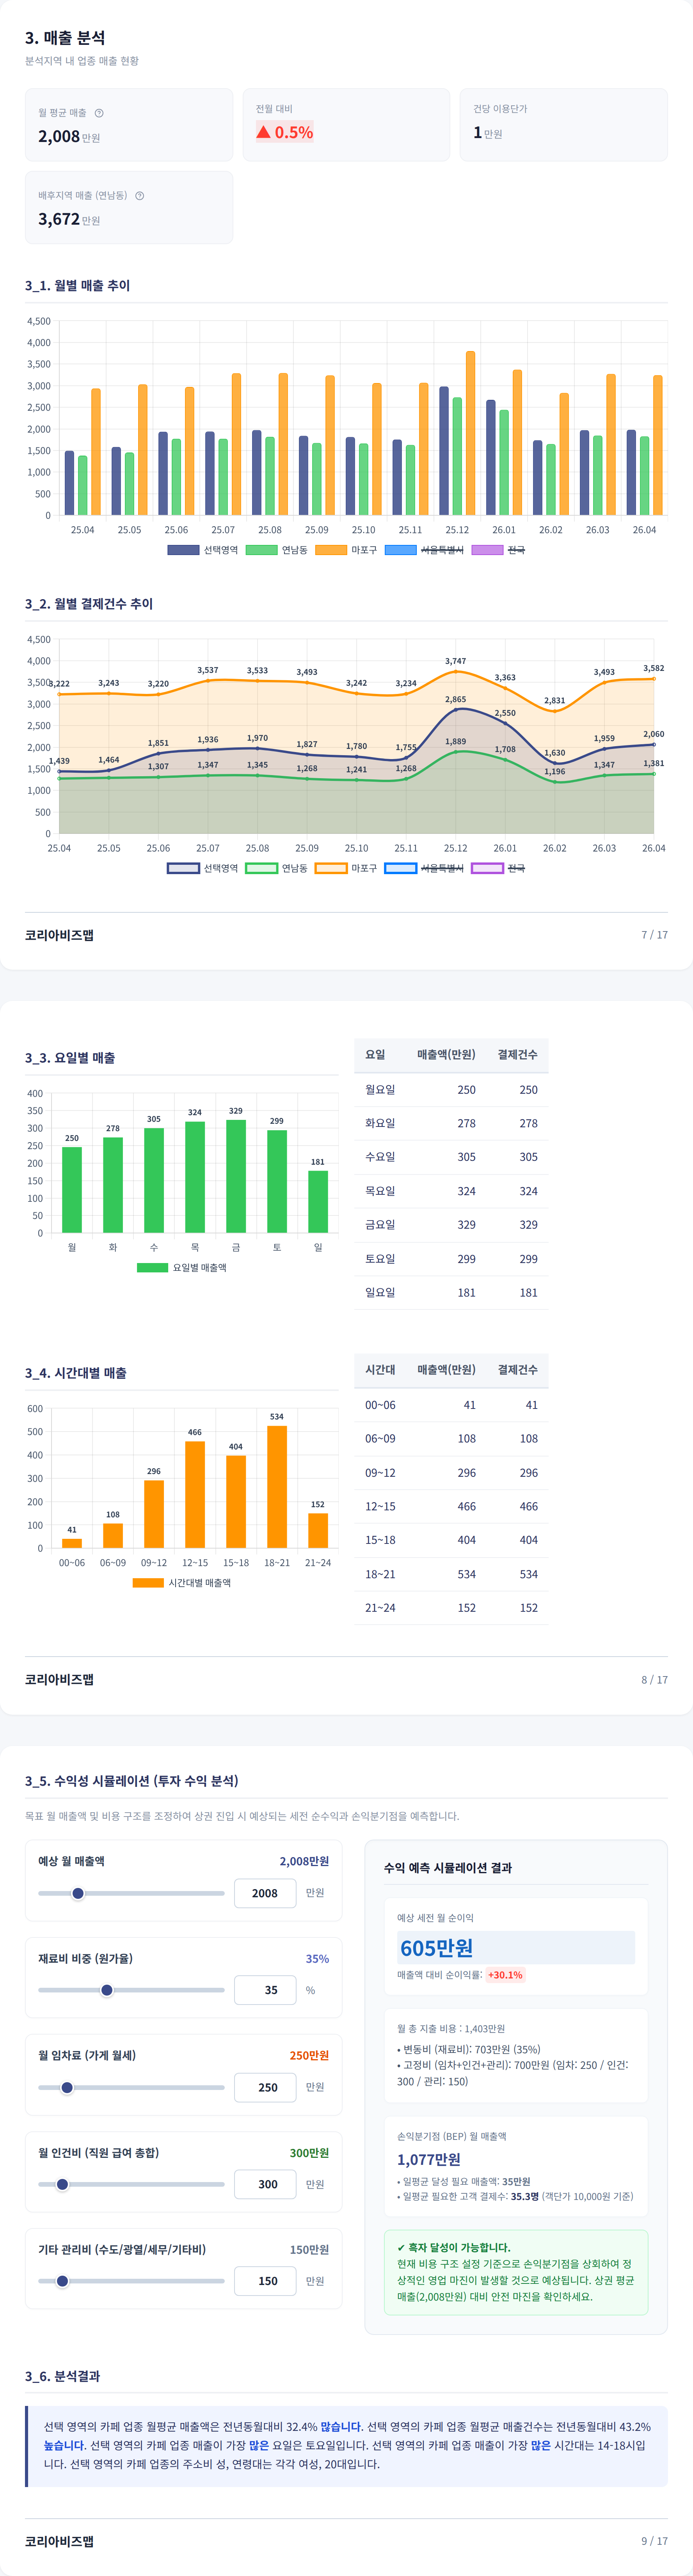This screenshot has height=2576, width=693.
Task: Click the 화요일 row label
Action: [x=380, y=1123]
